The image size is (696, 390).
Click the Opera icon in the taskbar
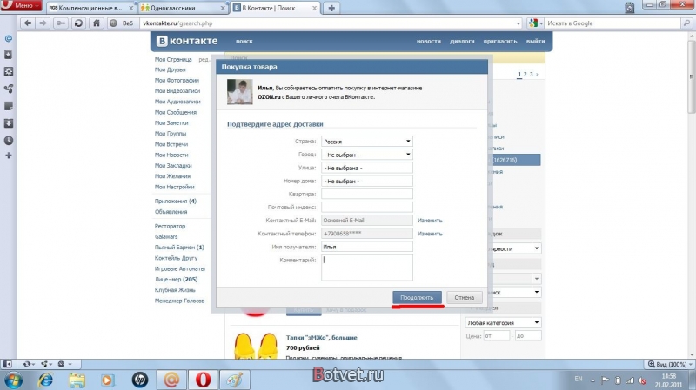coord(203,380)
